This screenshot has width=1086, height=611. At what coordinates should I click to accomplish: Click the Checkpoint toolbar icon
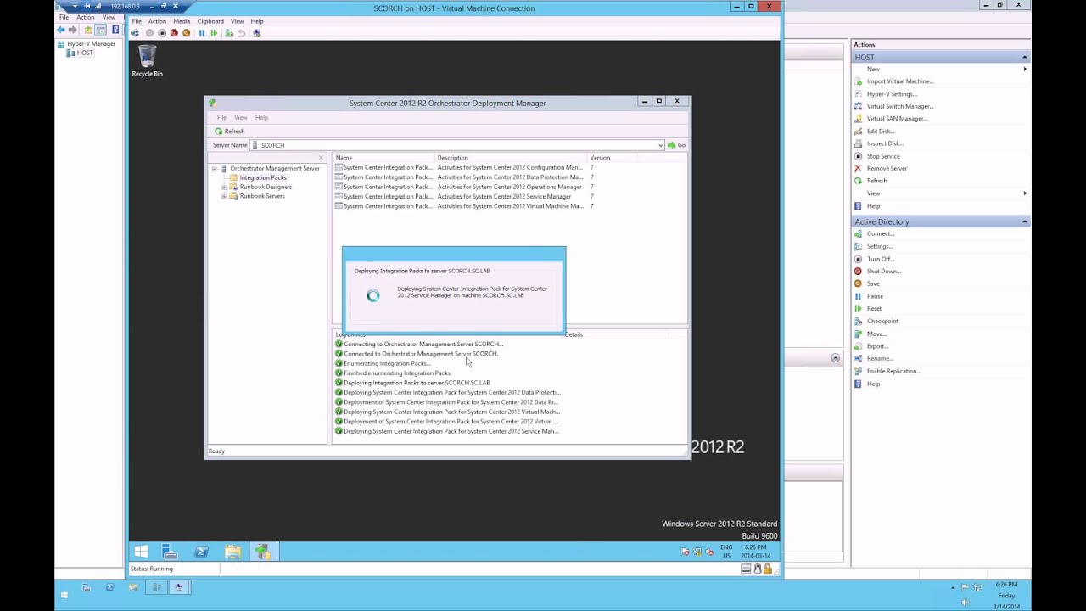pyautogui.click(x=229, y=33)
